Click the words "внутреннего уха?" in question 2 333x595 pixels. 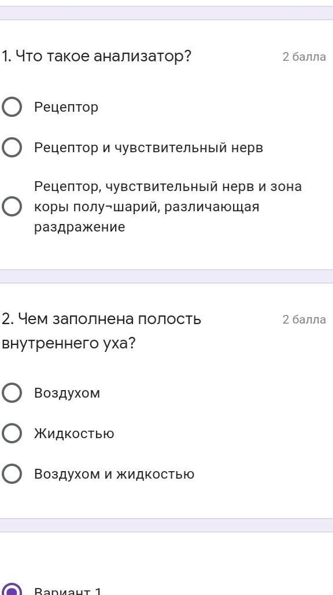coord(69,344)
